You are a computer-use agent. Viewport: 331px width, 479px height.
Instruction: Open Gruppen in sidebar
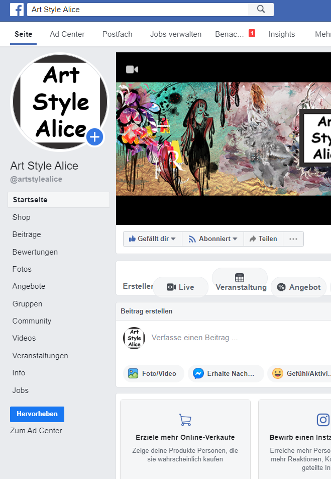[27, 304]
